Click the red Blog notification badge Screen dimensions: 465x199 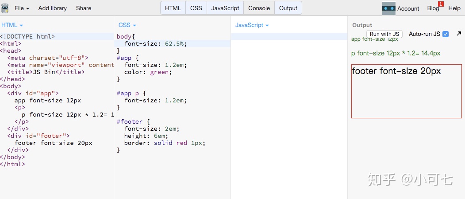[x=441, y=4]
